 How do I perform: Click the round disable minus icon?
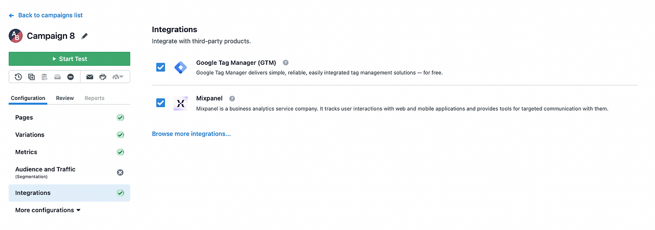point(71,77)
